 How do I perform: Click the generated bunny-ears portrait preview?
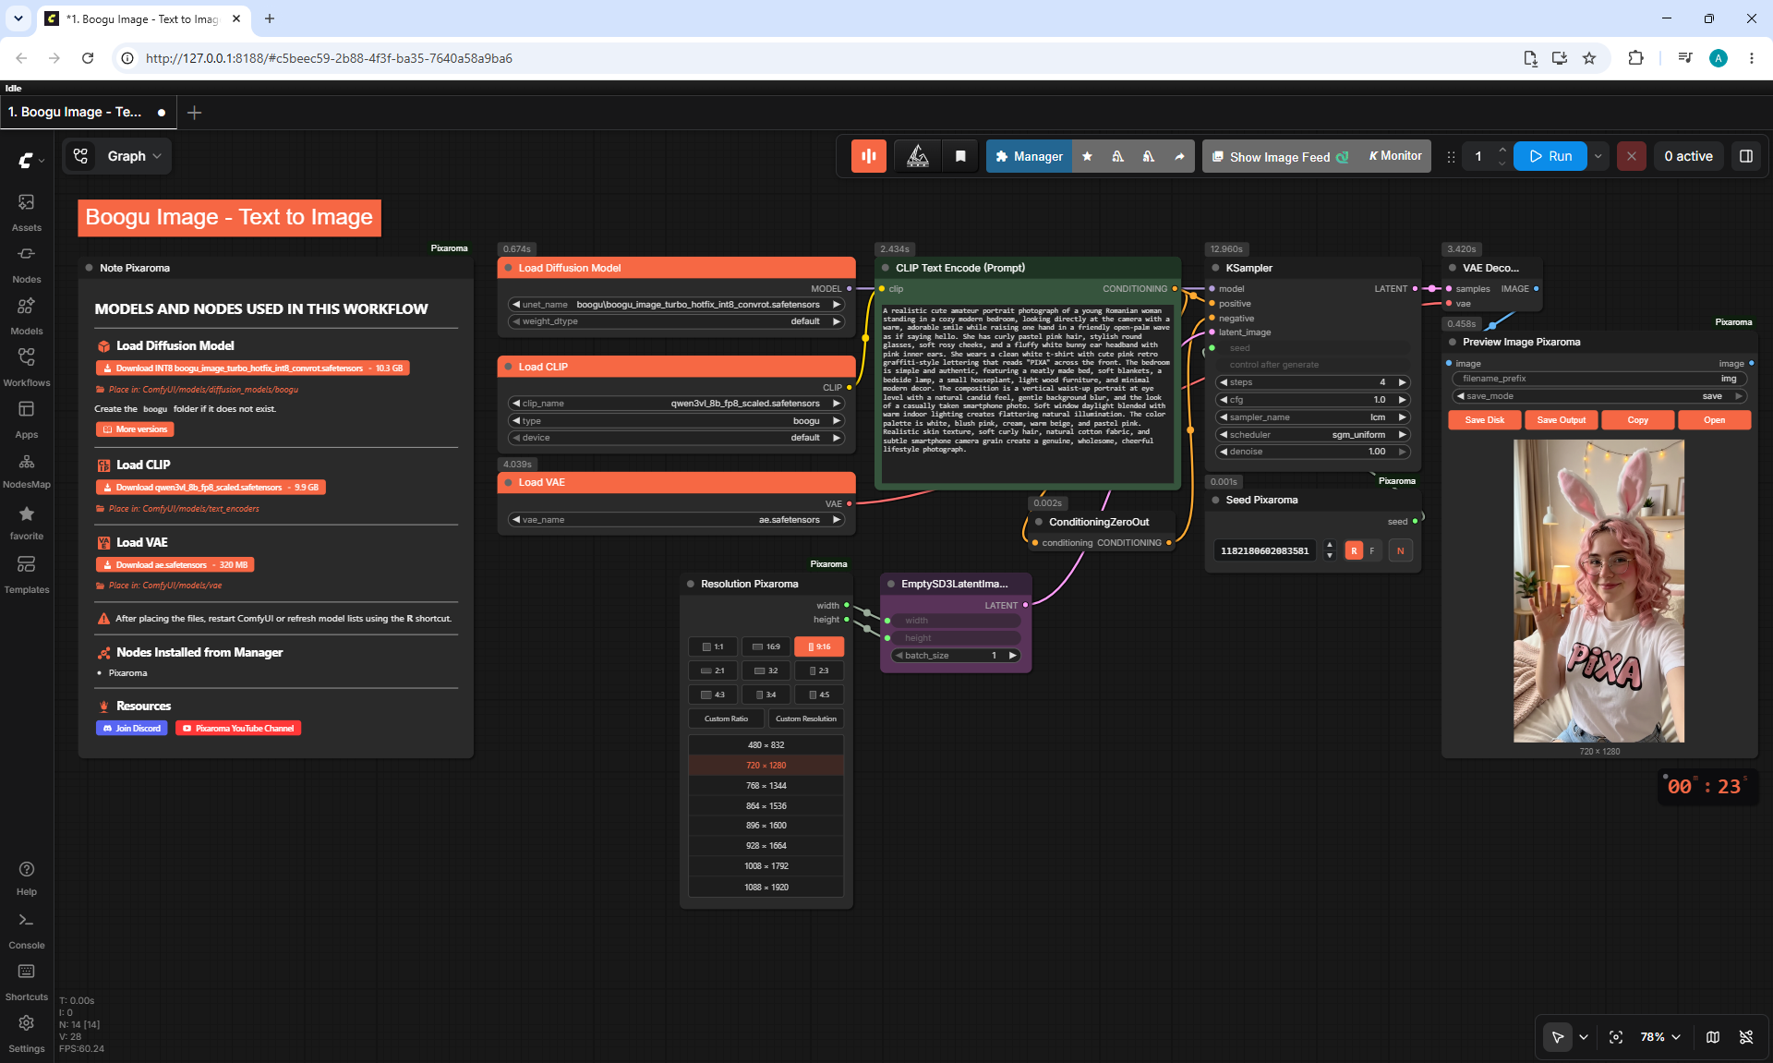(1598, 590)
